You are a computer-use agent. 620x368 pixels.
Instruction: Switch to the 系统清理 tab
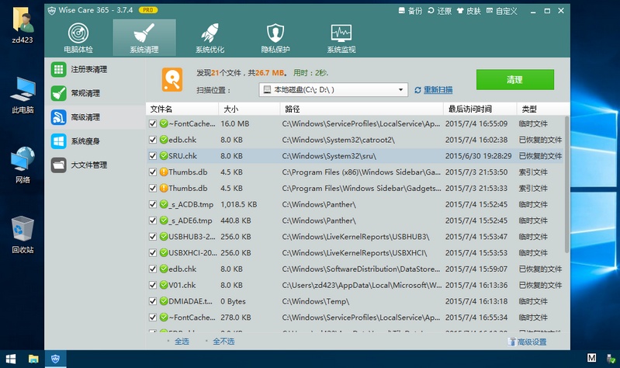144,37
